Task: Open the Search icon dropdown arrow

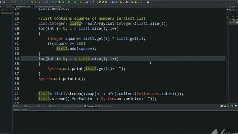Action: (x=109, y=2)
